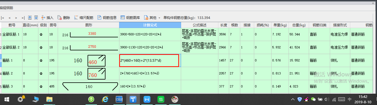
Task: Click the 公式描述 column header
Action: pos(200,25)
